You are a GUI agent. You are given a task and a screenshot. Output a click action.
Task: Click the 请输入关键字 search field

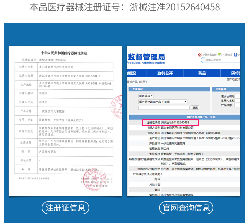click(x=221, y=60)
